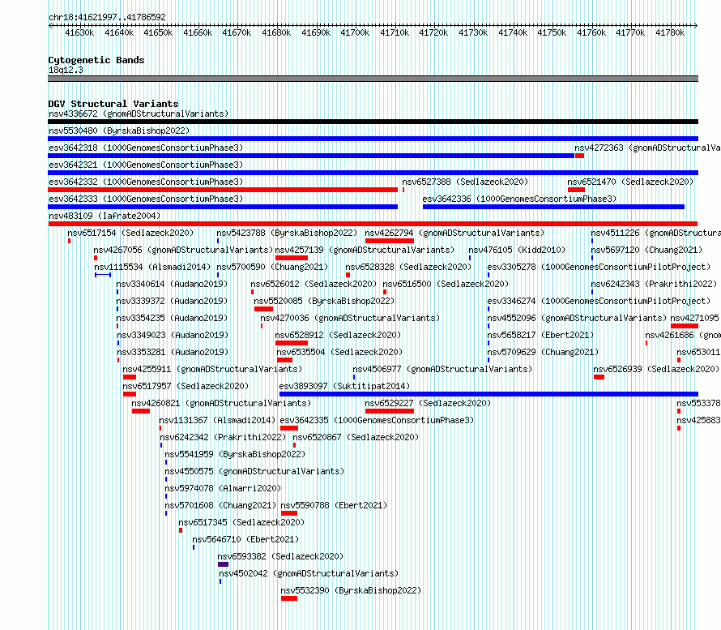Select nsv5709629 (Chuang2021) label
721x630 pixels.
pyautogui.click(x=543, y=352)
